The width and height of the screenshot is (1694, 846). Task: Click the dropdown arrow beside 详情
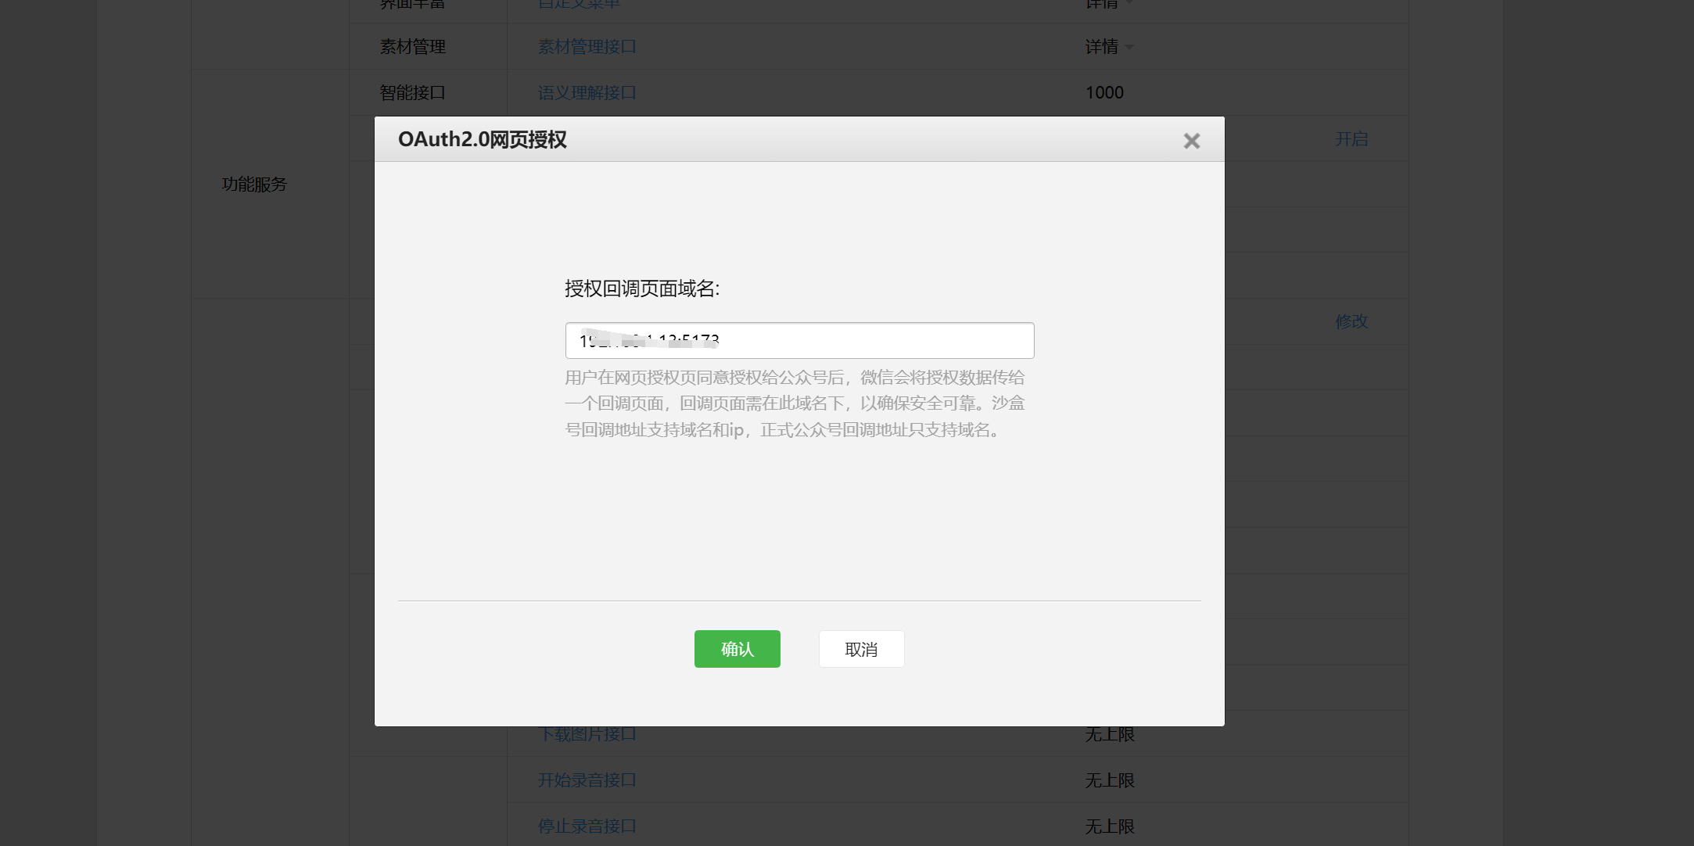click(x=1129, y=47)
